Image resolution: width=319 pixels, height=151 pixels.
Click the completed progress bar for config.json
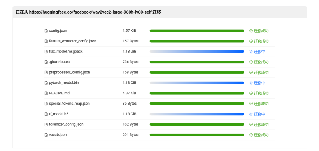click(x=197, y=31)
